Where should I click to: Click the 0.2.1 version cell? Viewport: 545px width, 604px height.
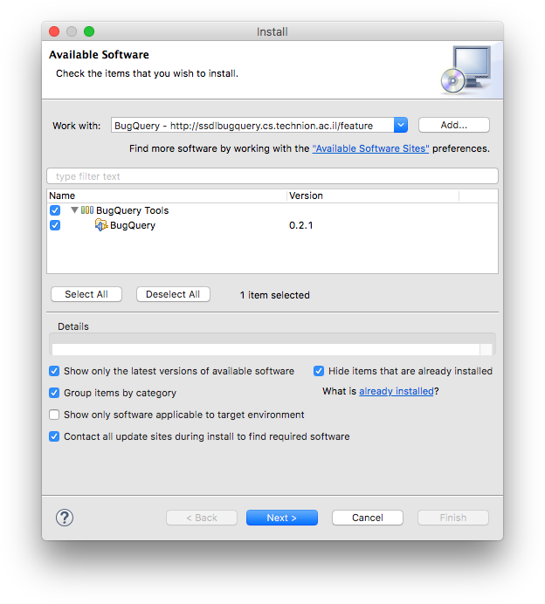point(300,225)
